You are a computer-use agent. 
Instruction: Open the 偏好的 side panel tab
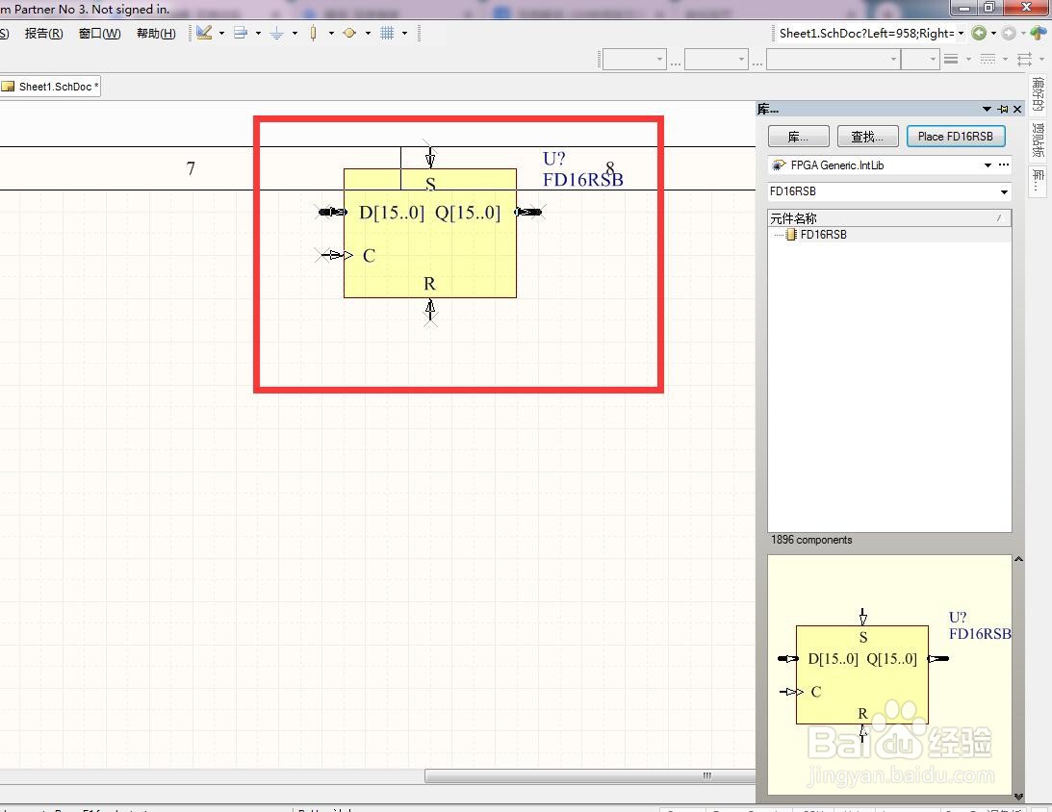[1038, 94]
